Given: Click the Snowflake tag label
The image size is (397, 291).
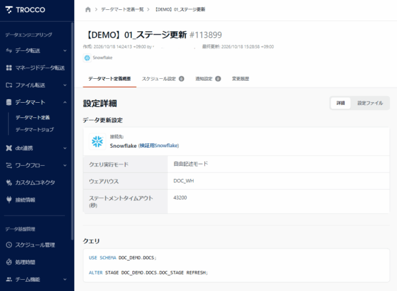Looking at the screenshot, I should (103, 58).
